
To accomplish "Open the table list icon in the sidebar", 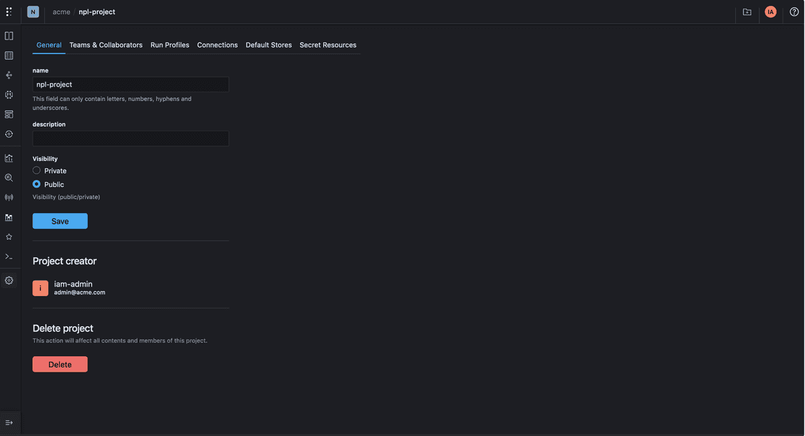I will point(9,56).
